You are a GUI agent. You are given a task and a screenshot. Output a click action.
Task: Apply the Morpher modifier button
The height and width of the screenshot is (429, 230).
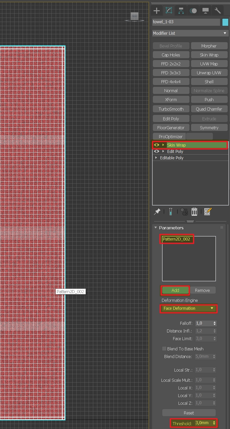click(209, 46)
